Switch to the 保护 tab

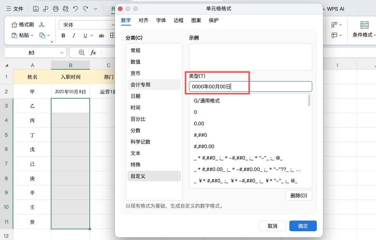[x=213, y=20]
